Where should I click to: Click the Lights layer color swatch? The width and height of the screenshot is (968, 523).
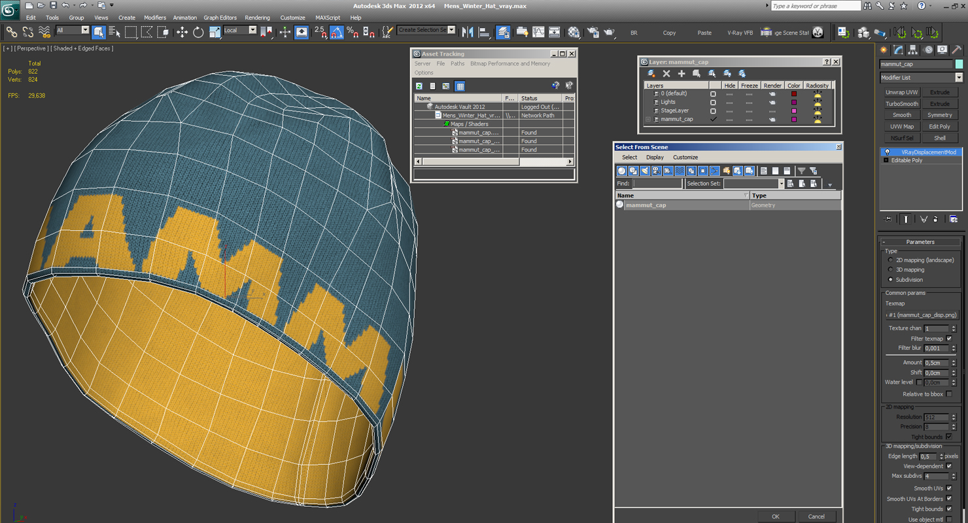coord(794,102)
